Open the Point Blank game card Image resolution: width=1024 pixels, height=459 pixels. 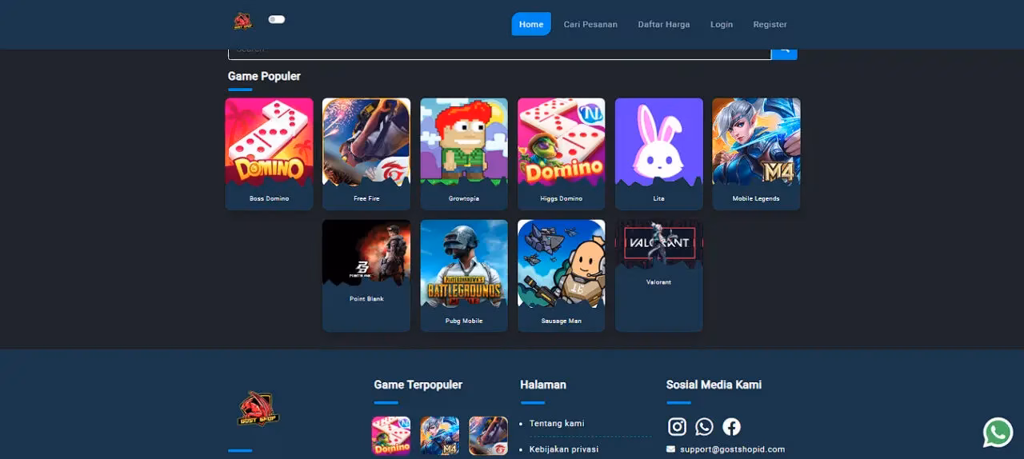coord(366,276)
